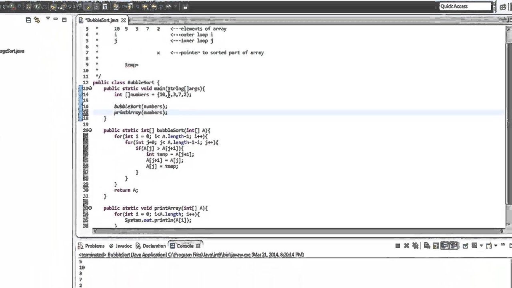Collapse the printArray method fold marker
This screenshot has height=288, width=512.
click(x=90, y=208)
